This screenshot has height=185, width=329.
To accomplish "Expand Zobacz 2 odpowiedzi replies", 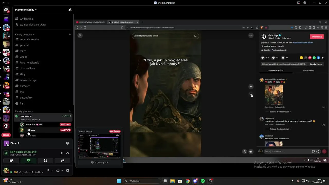I will pyautogui.click(x=280, y=129).
